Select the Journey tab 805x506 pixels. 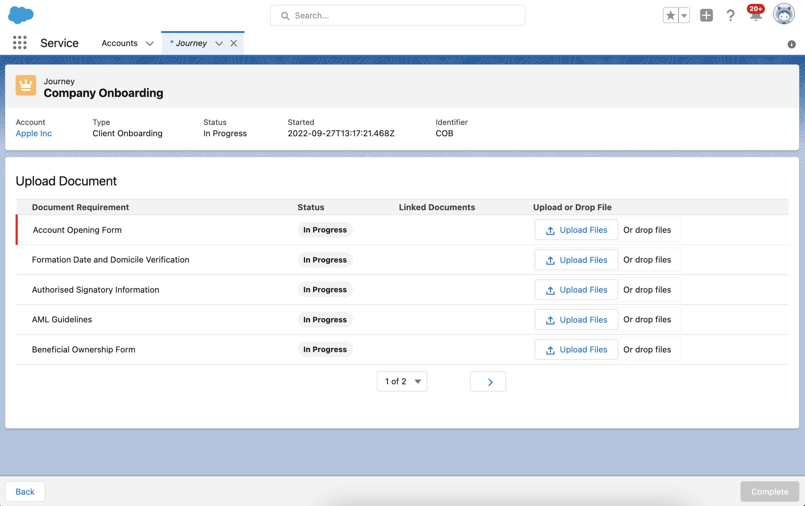191,43
